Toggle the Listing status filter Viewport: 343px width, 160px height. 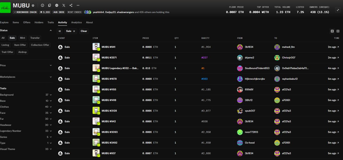pyautogui.click(x=5, y=45)
